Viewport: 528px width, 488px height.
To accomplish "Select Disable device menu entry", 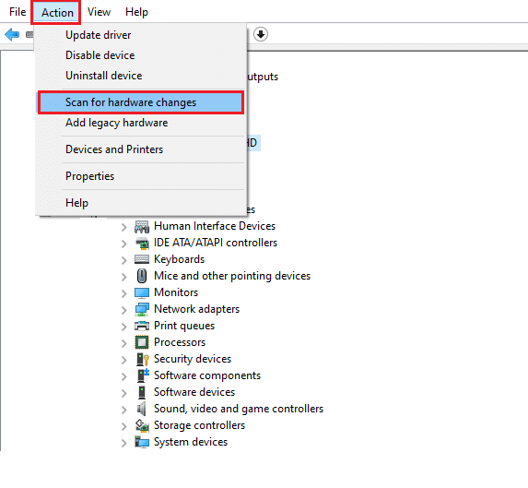I will tap(140, 55).
